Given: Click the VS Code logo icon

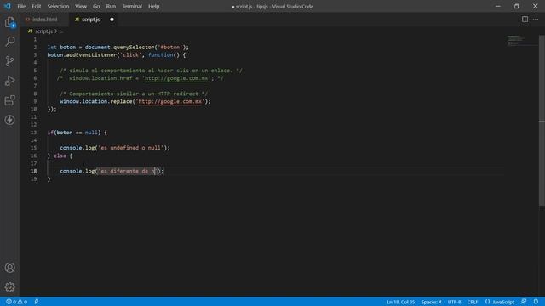Looking at the screenshot, I should pyautogui.click(x=7, y=6).
